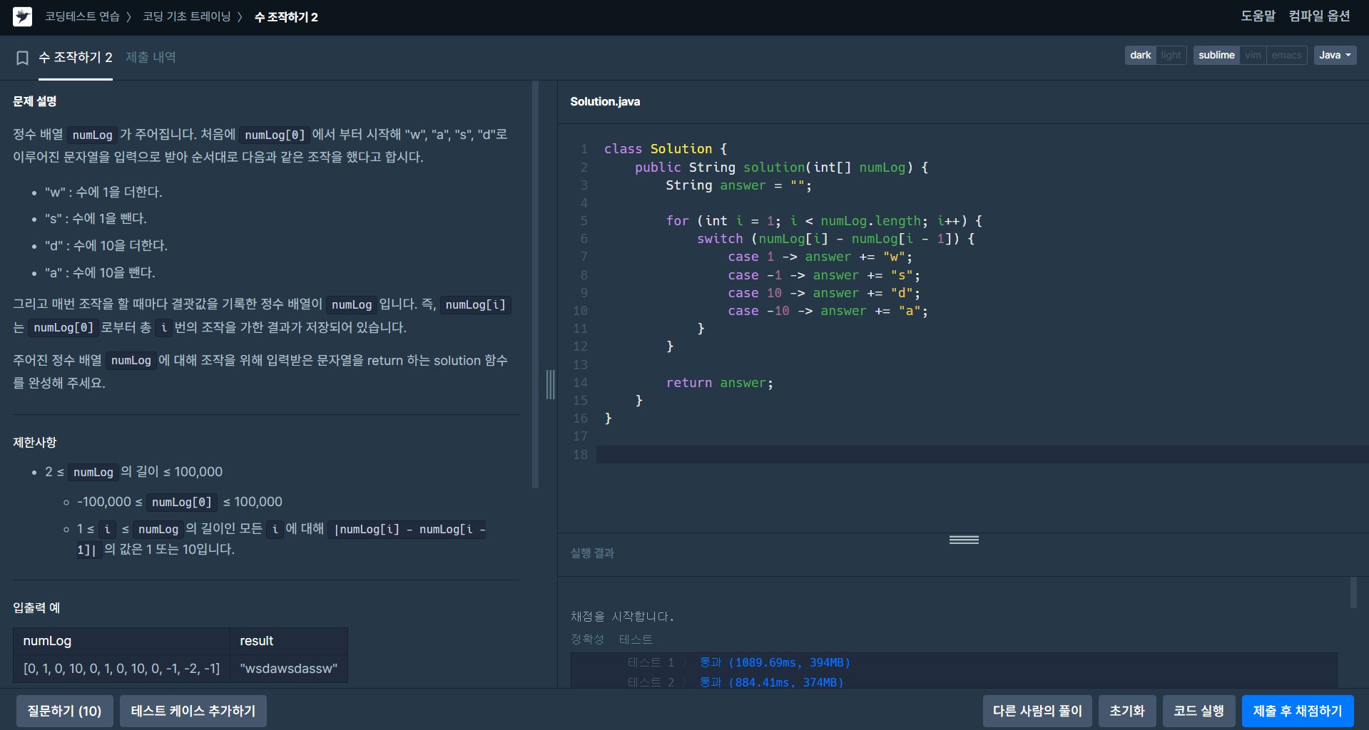Click the numLog example array cell
The width and height of the screenshot is (1369, 730).
[121, 669]
